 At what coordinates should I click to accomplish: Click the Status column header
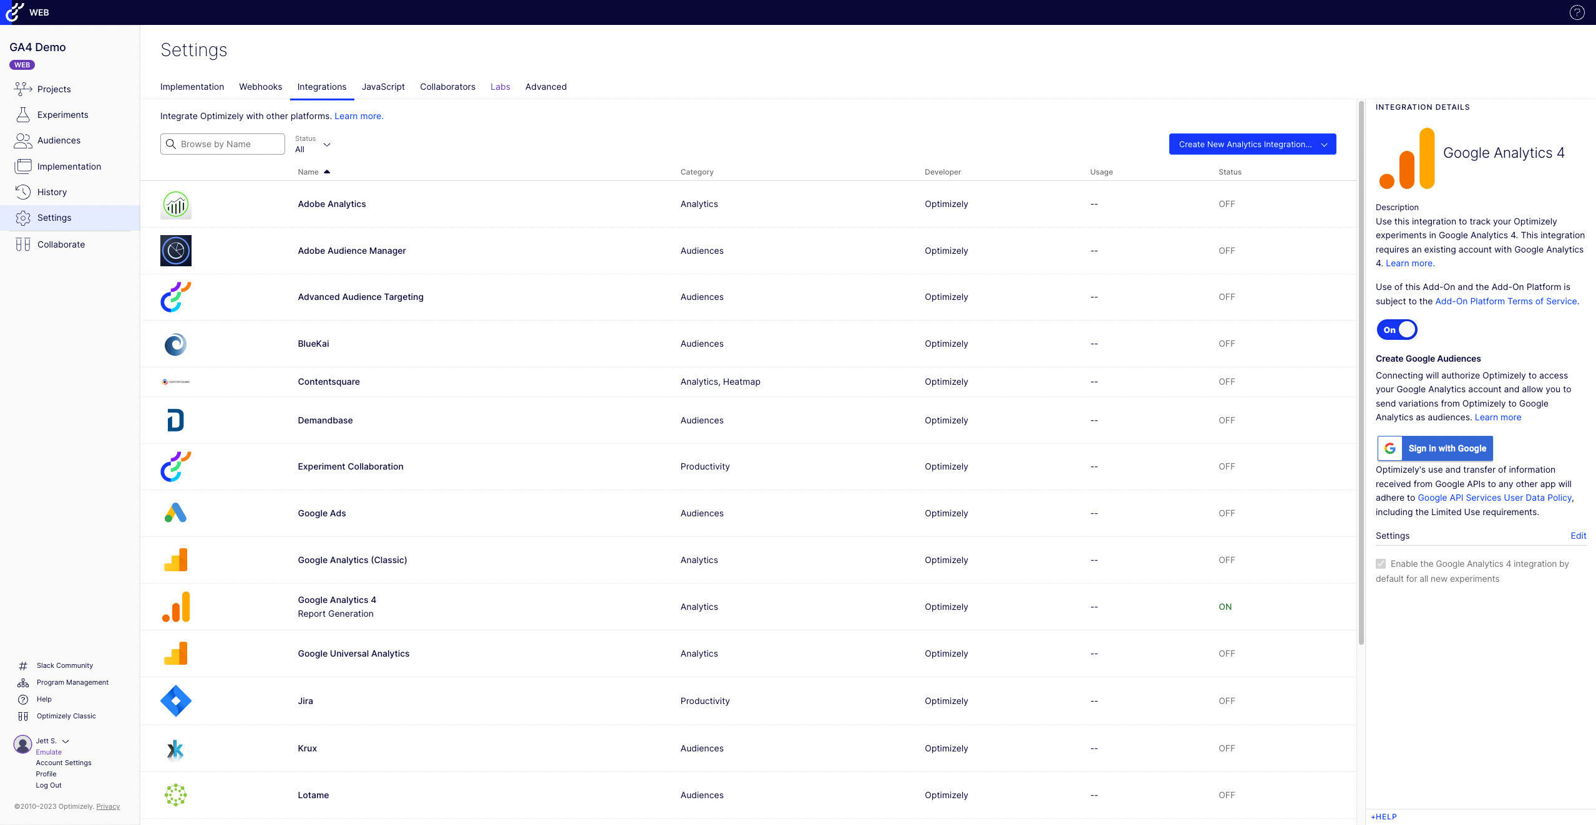point(1230,172)
